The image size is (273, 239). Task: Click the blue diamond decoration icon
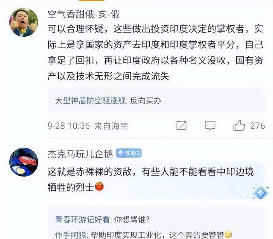261,192
